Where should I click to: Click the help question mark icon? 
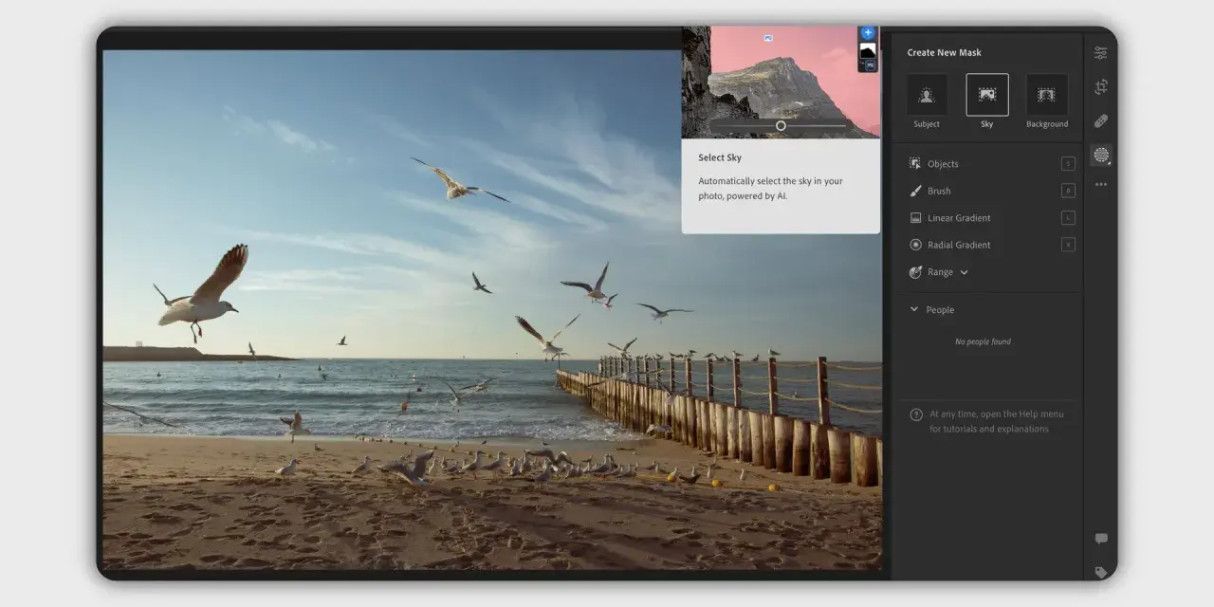[916, 414]
